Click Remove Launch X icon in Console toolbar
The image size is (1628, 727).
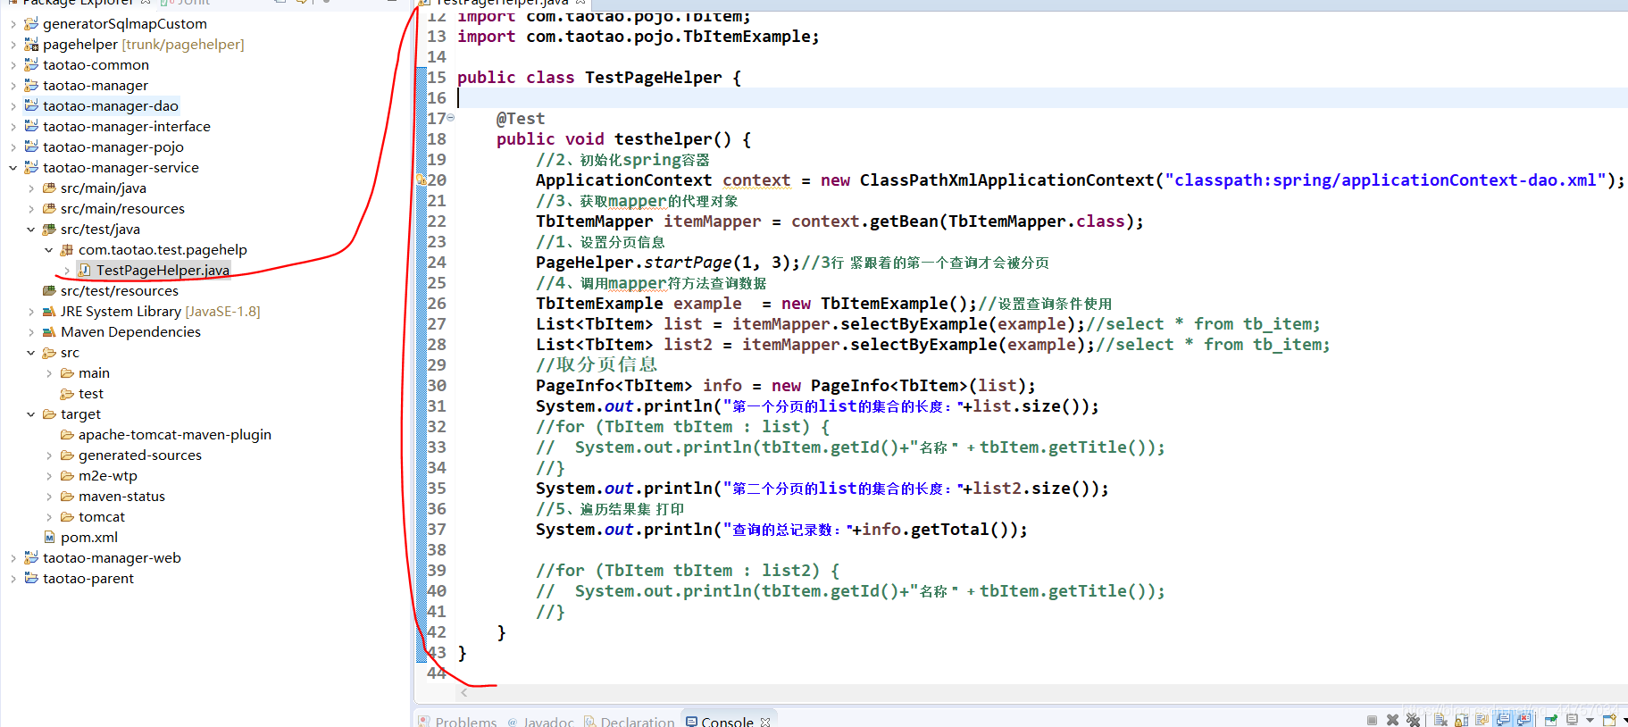coord(1392,720)
